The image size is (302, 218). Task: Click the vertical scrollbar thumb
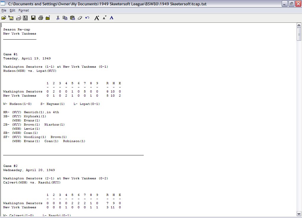pos(299,34)
